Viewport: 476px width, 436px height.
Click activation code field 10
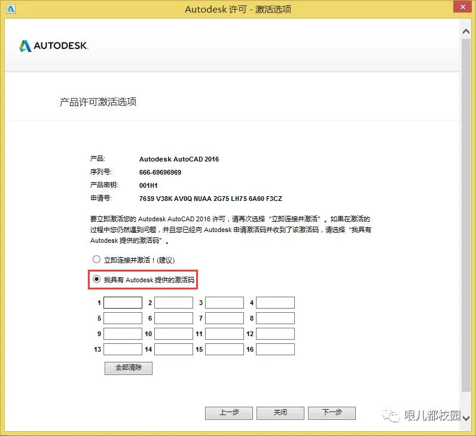173,334
